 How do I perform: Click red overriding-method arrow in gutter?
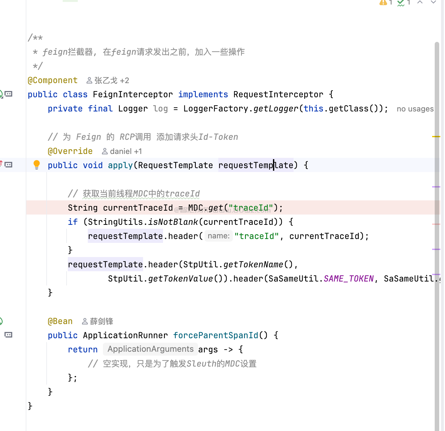1,163
